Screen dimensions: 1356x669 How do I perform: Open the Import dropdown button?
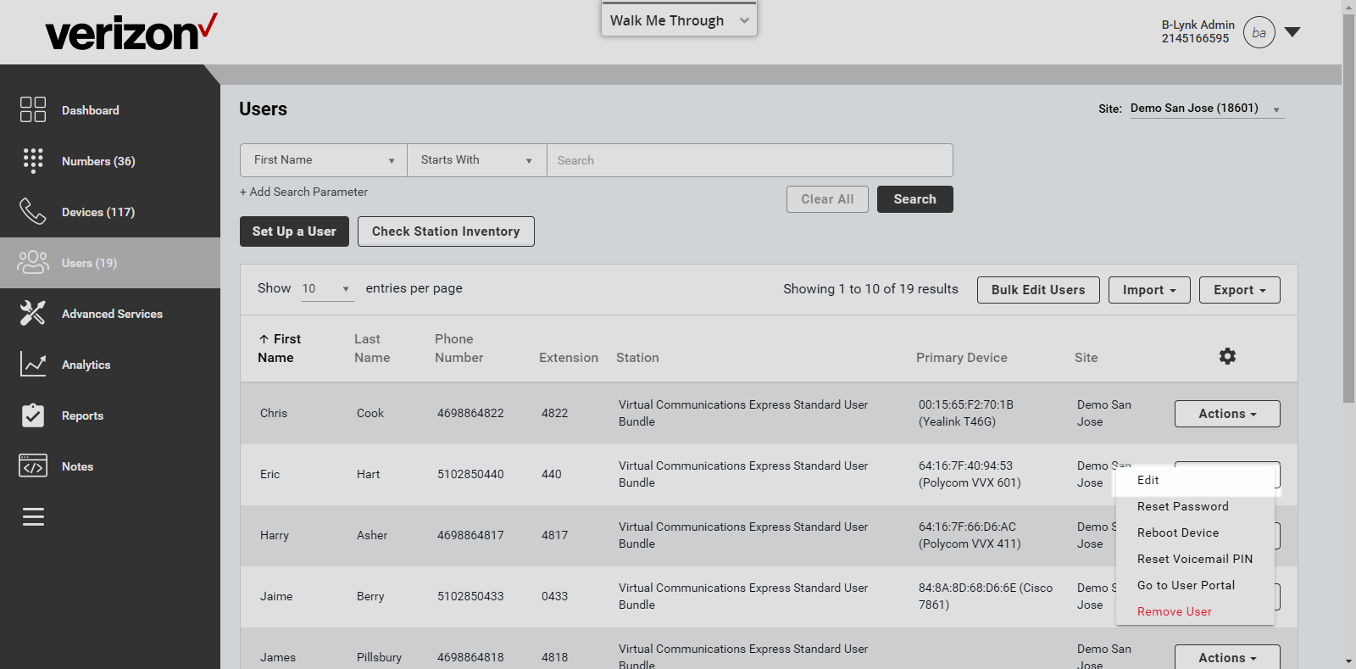[x=1149, y=290]
